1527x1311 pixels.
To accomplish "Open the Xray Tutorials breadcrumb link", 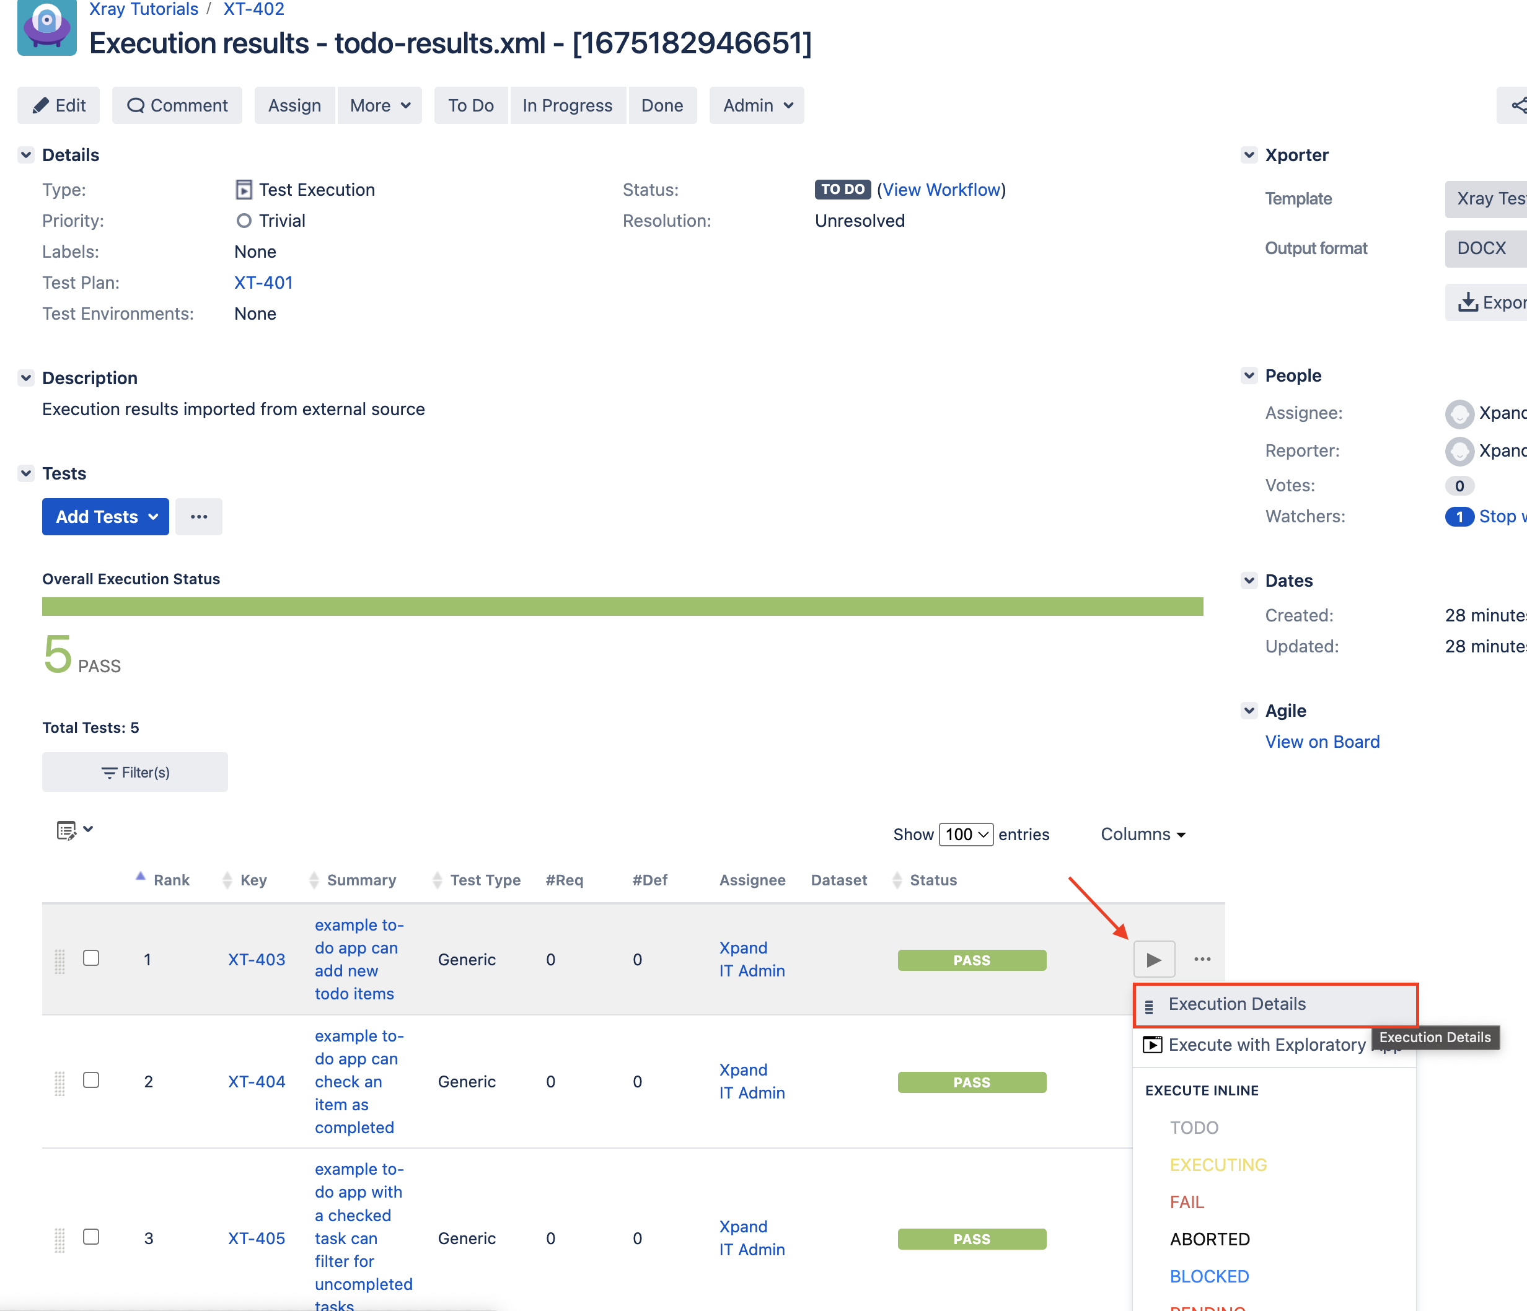I will pyautogui.click(x=144, y=9).
